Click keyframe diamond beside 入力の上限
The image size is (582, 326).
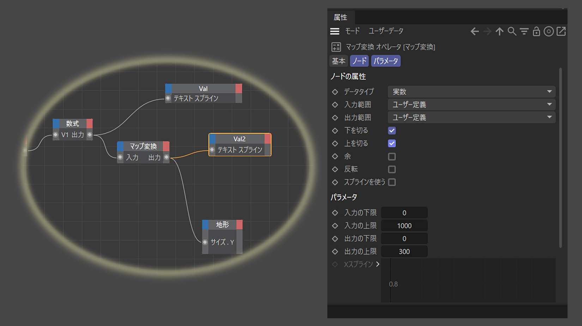pyautogui.click(x=335, y=226)
